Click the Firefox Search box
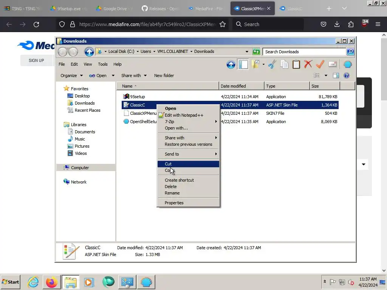 tap(268, 24)
